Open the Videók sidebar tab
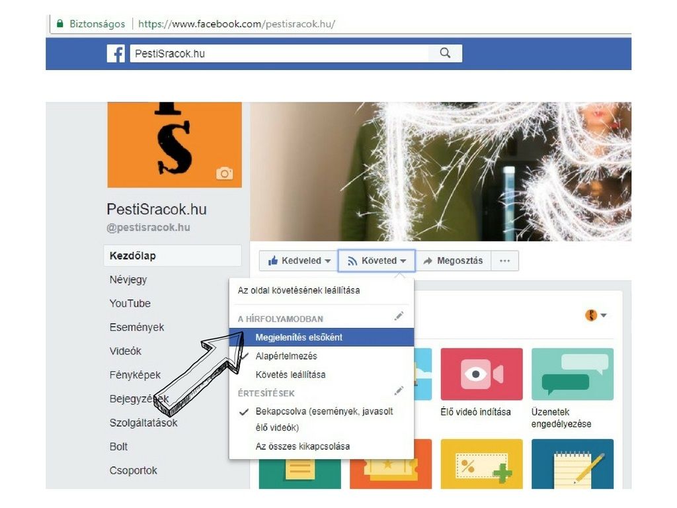This screenshot has width=677, height=508. [125, 351]
